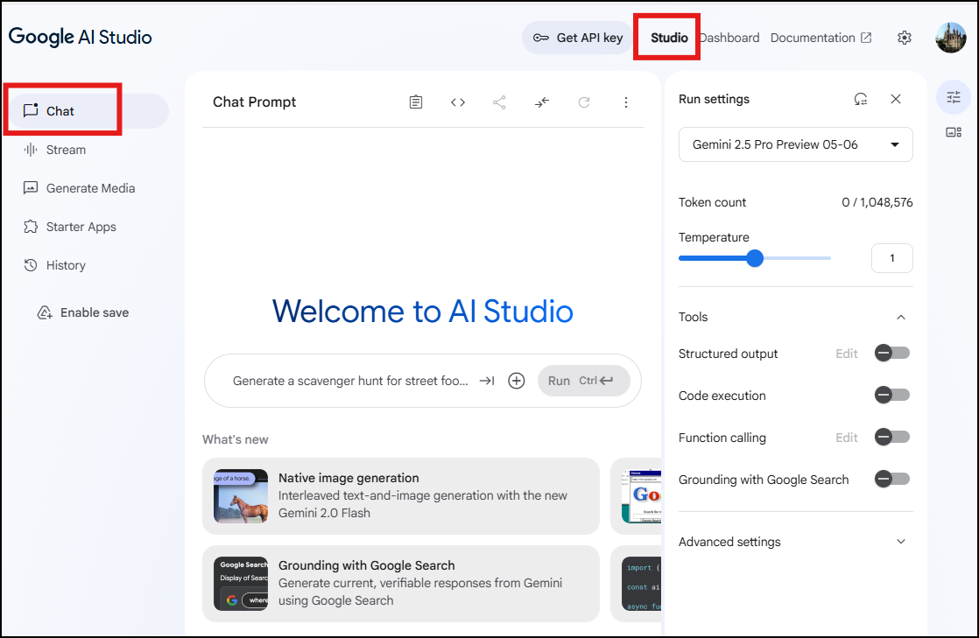979x638 pixels.
Task: Click the Get code brackets icon
Action: (458, 102)
